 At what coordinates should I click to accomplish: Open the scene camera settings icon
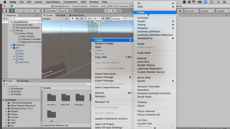coord(108,19)
